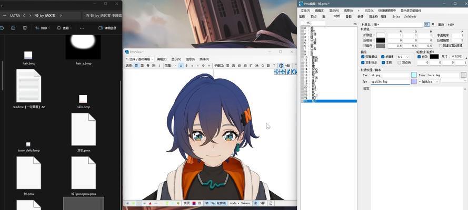Image resolution: width=468 pixels, height=210 pixels.
Task: Enable the 顶点色 checkbox
Action: point(400,62)
